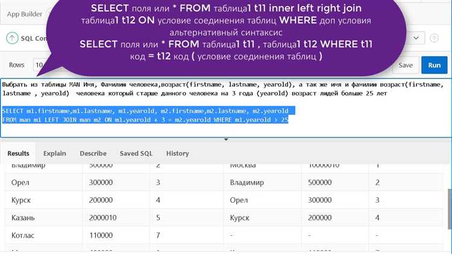
Task: Click the highlighted FROM man m1 line
Action: [145, 119]
